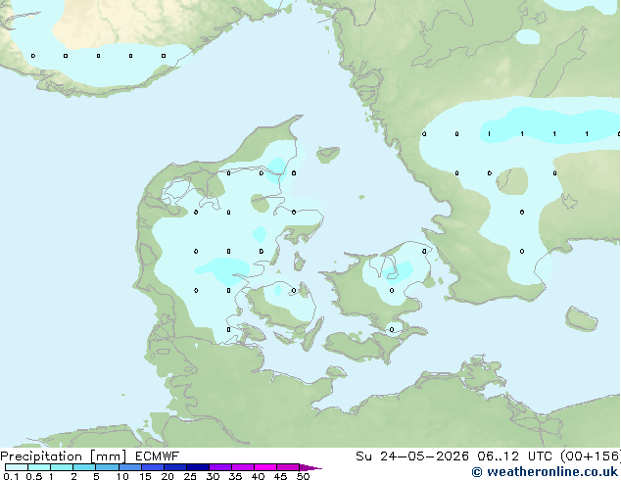Click the legend value '0.5'
Viewport: 621px width, 480px height.
(x=34, y=476)
